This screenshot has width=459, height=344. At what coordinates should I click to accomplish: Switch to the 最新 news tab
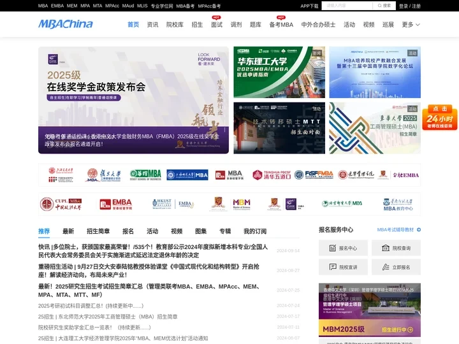68,231
